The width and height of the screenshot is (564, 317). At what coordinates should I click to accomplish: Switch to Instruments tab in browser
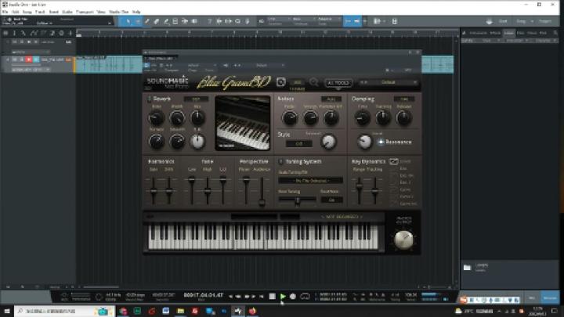(478, 33)
